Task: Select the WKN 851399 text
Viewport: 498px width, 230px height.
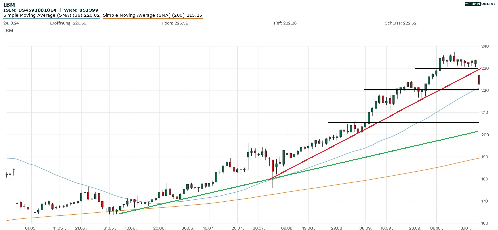Action: click(x=81, y=10)
